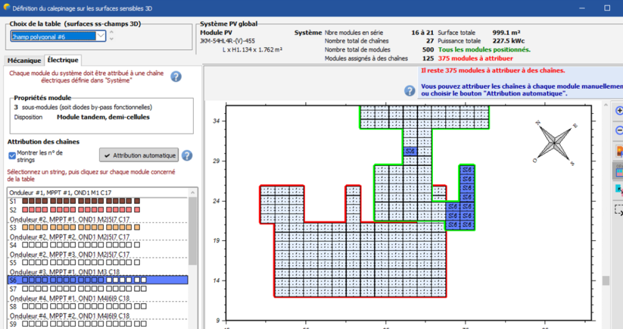Open help icon next to Attribution automatique
623x329 pixels.
(186, 155)
